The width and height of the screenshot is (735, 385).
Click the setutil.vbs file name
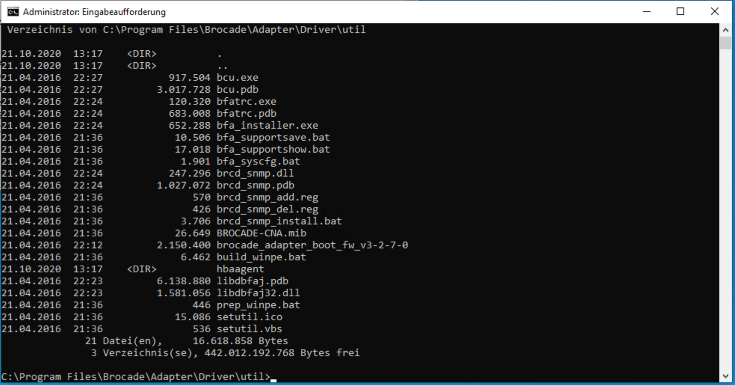(249, 329)
